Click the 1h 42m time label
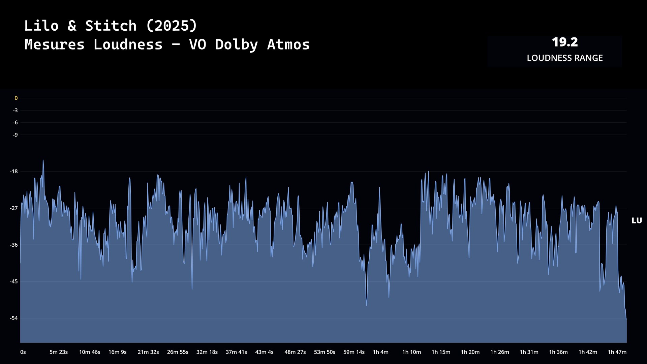 pyautogui.click(x=588, y=352)
